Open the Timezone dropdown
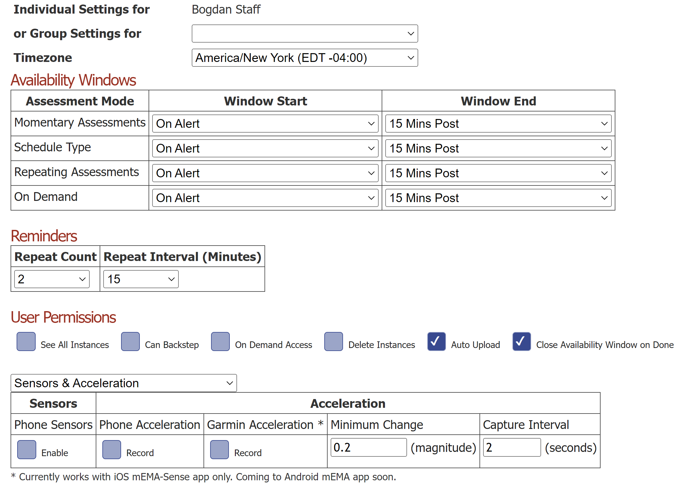 (x=304, y=58)
